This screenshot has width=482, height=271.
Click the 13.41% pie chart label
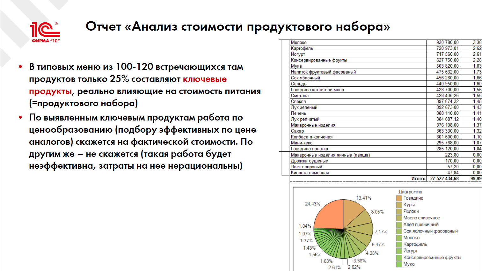pos(364,198)
